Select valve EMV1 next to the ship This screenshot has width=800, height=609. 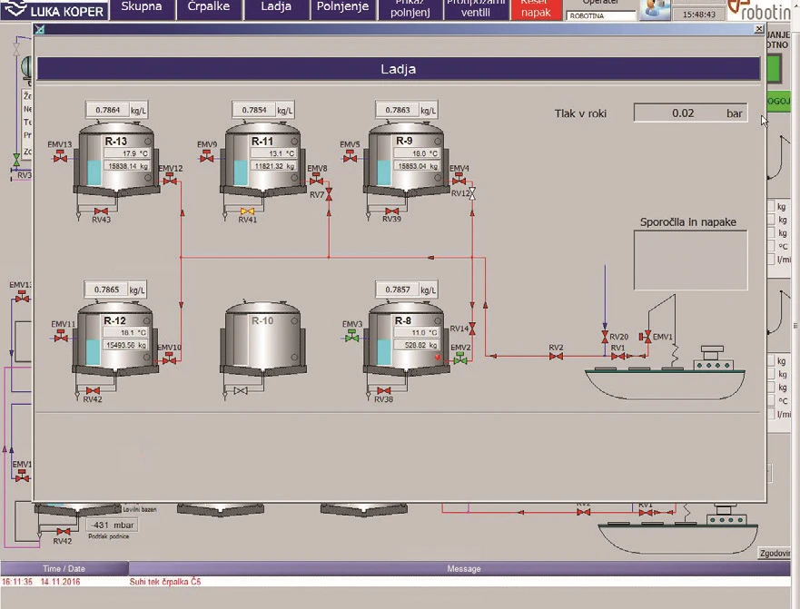648,339
